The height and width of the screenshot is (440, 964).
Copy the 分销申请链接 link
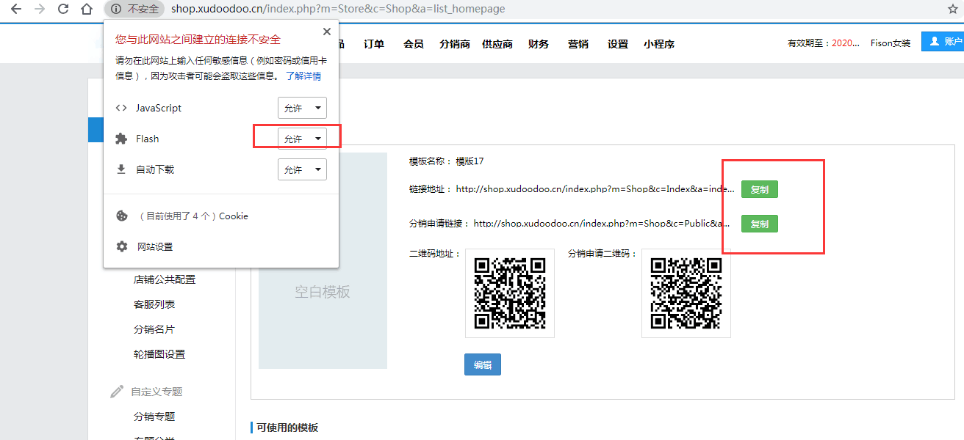tap(759, 224)
